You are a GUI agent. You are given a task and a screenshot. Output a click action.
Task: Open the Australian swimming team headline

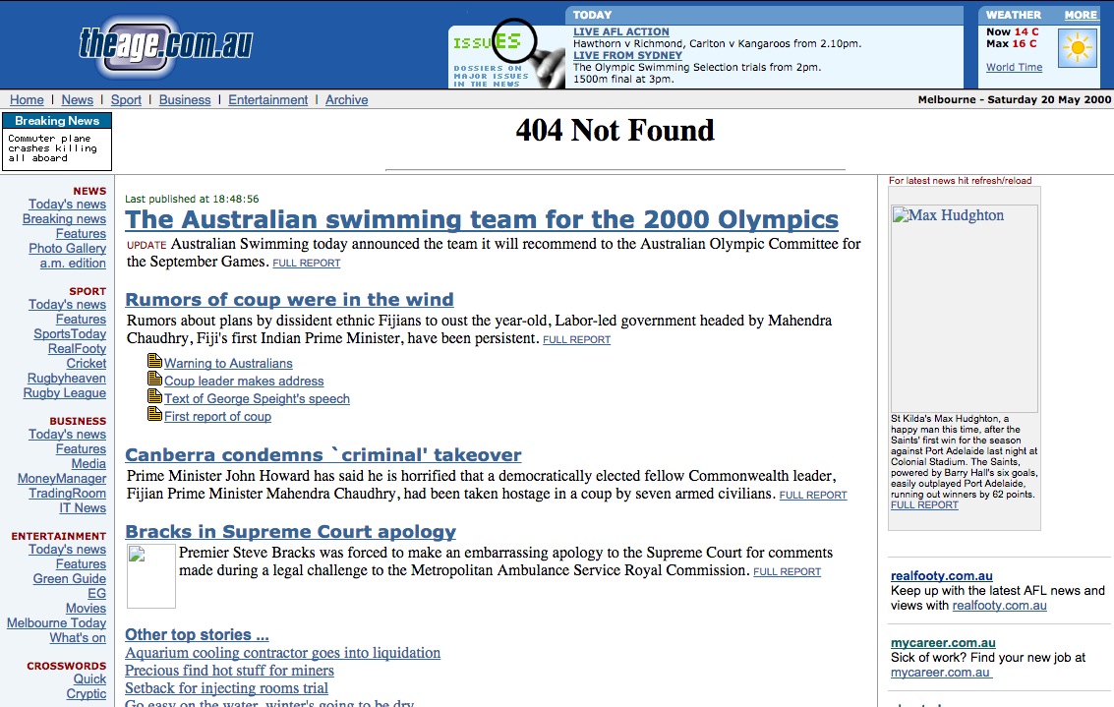pyautogui.click(x=482, y=219)
